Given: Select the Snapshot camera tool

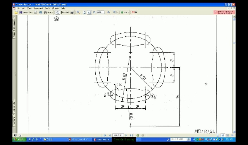Looking at the screenshot, I should (72, 12).
